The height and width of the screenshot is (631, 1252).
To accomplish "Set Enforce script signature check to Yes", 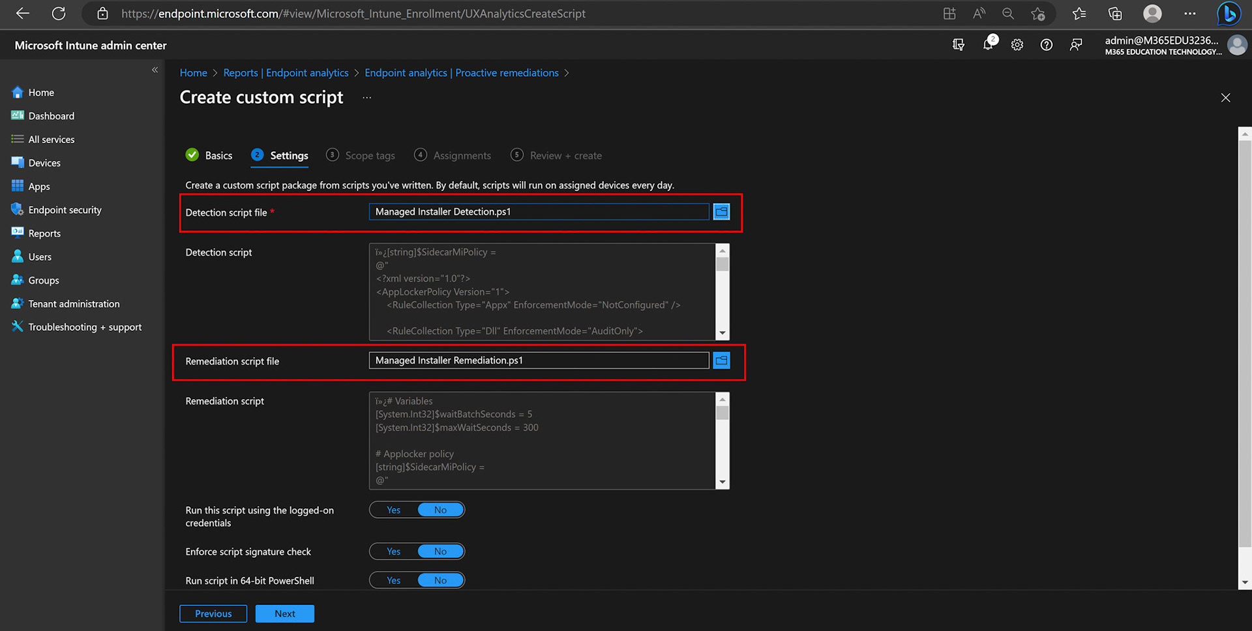I will click(x=393, y=551).
